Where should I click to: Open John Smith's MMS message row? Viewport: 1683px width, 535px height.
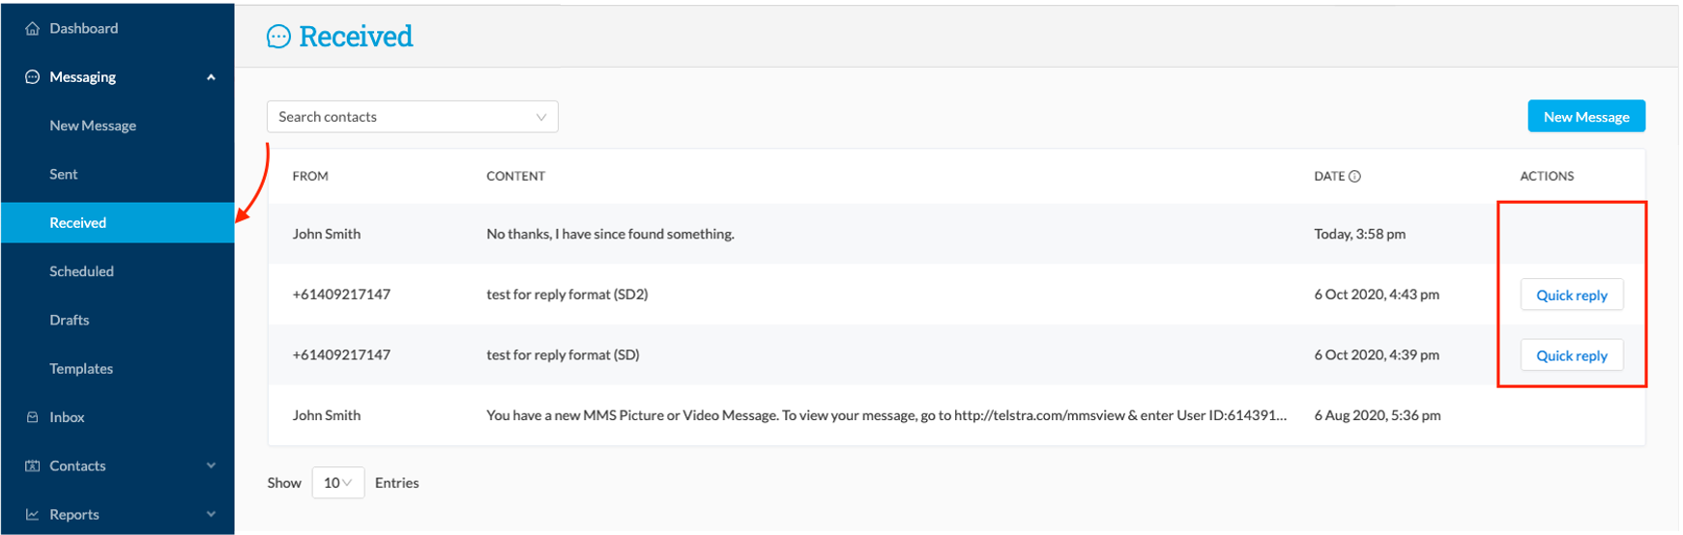pyautogui.click(x=956, y=415)
